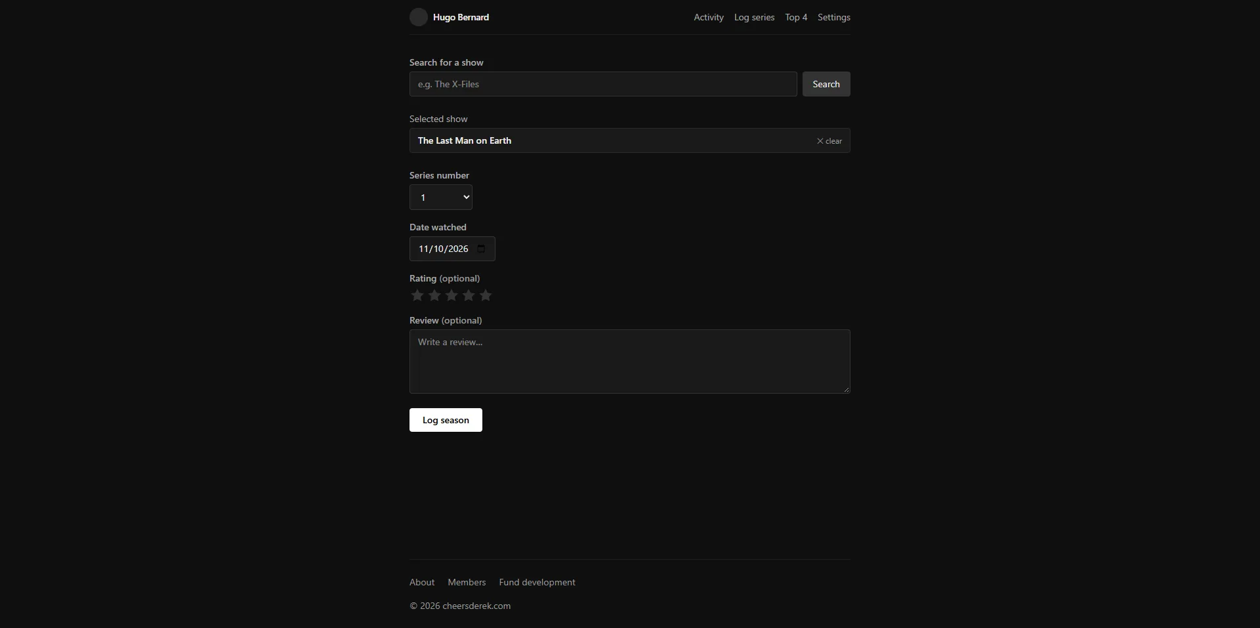1260x628 pixels.
Task: Click the Hugo Bernard profile name
Action: (x=461, y=17)
